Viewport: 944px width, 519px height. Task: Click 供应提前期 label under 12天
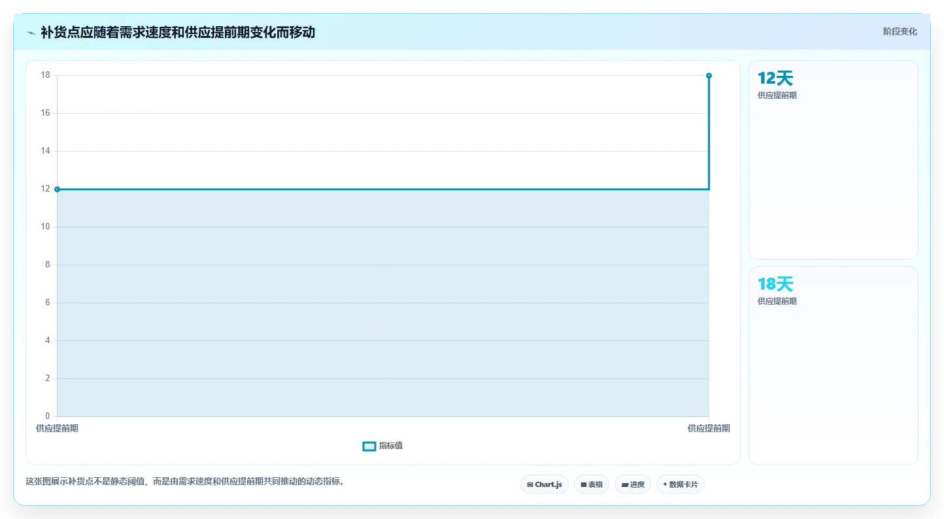777,95
